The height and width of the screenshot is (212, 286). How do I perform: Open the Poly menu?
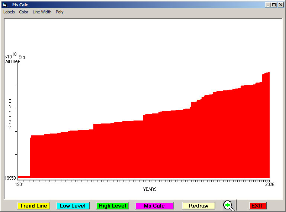tap(60, 12)
